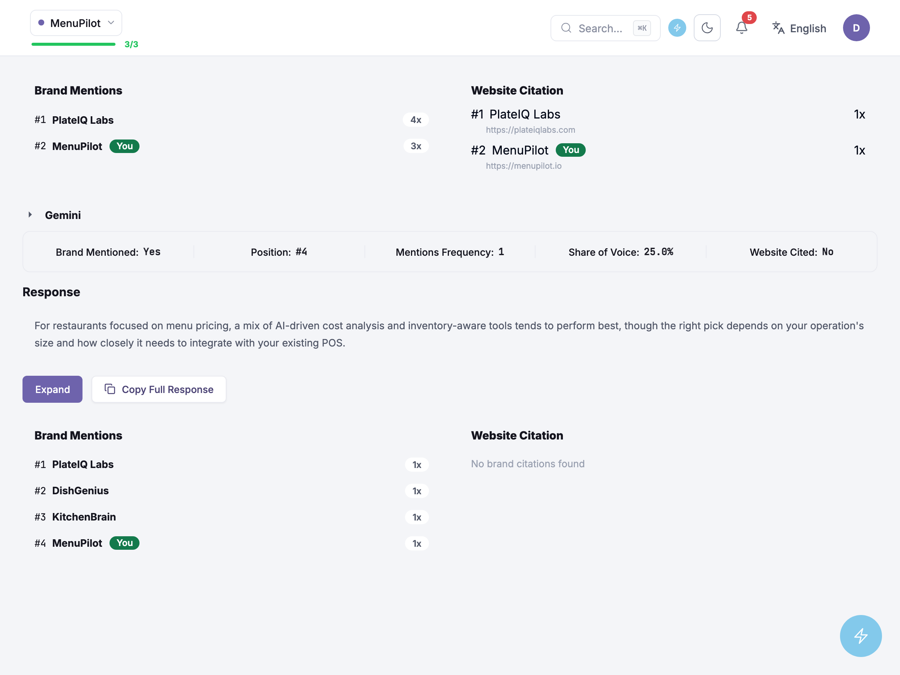Click the MenuPilot purple dot indicator
This screenshot has width=900, height=675.
click(41, 23)
